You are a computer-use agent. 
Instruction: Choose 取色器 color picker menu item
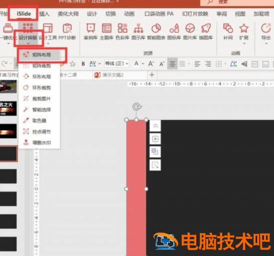[x=39, y=121]
